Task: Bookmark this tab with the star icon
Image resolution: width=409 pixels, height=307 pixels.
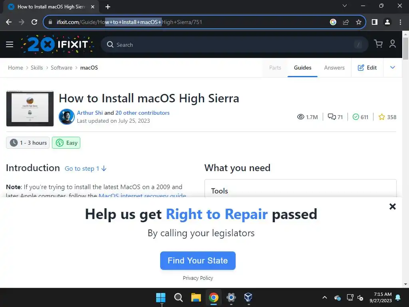Action: [x=359, y=22]
